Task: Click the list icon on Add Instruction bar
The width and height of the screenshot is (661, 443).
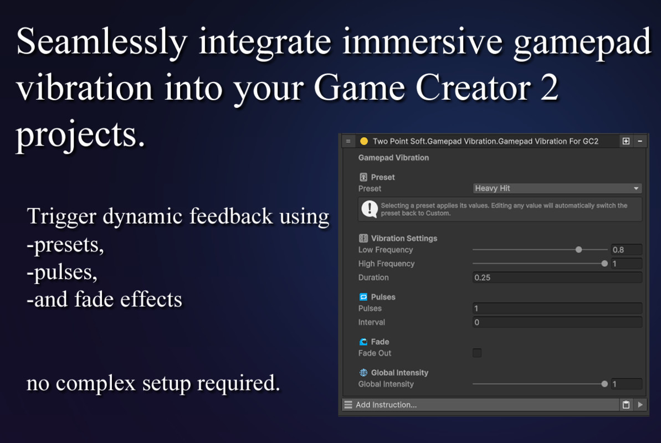Action: click(348, 405)
